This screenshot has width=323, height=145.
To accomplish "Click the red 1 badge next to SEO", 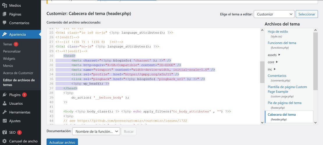I will point(19,133).
